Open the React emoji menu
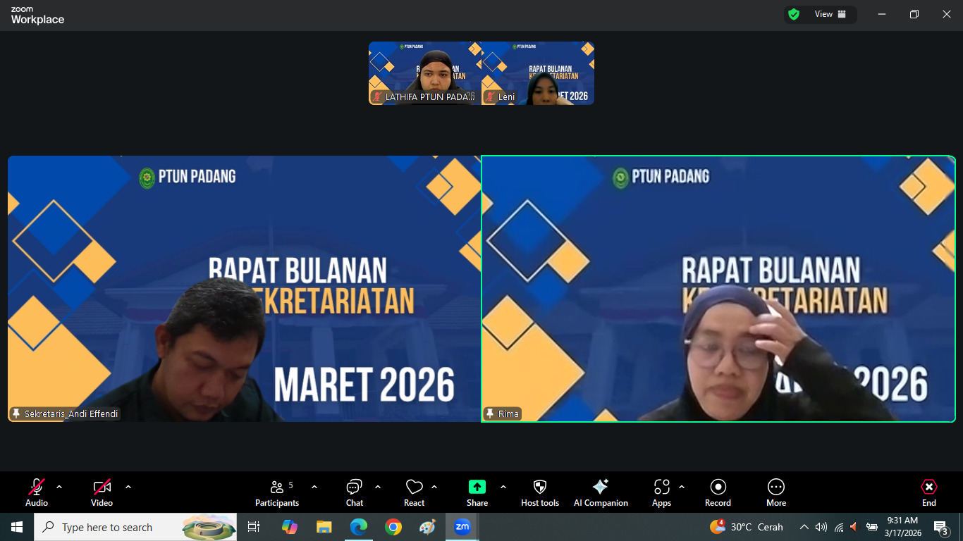Image resolution: width=963 pixels, height=541 pixels. click(x=415, y=492)
